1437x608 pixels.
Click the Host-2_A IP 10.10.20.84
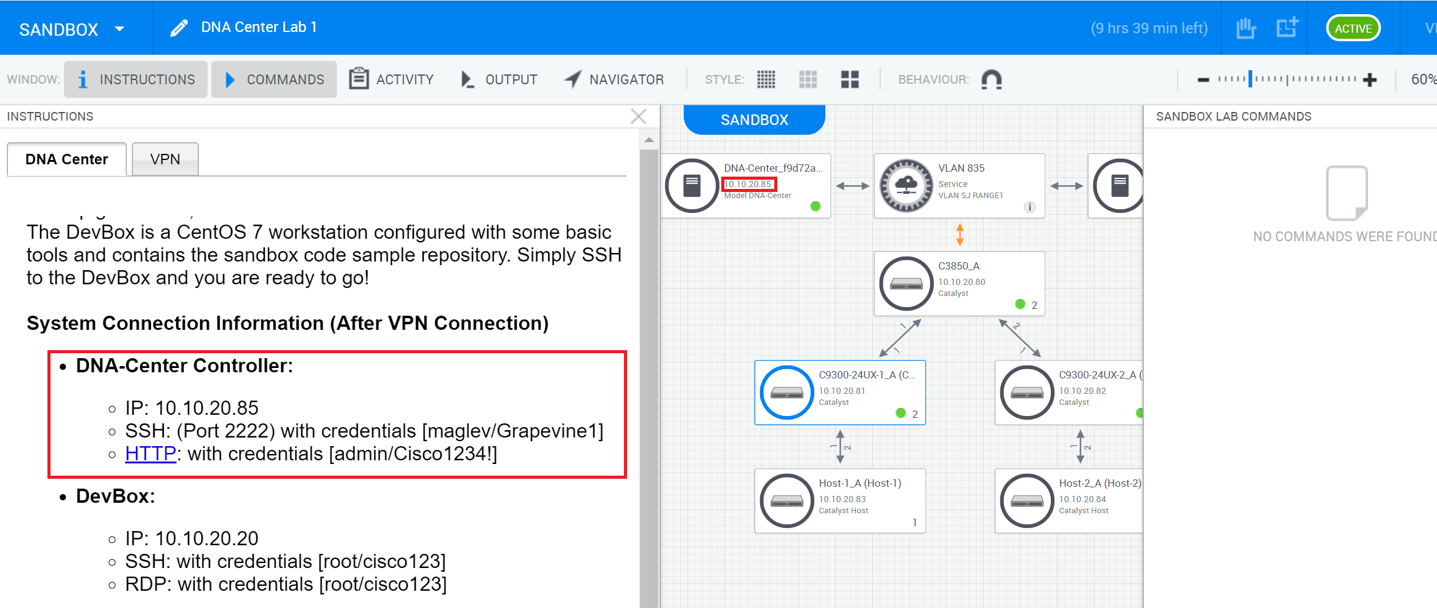click(1082, 499)
